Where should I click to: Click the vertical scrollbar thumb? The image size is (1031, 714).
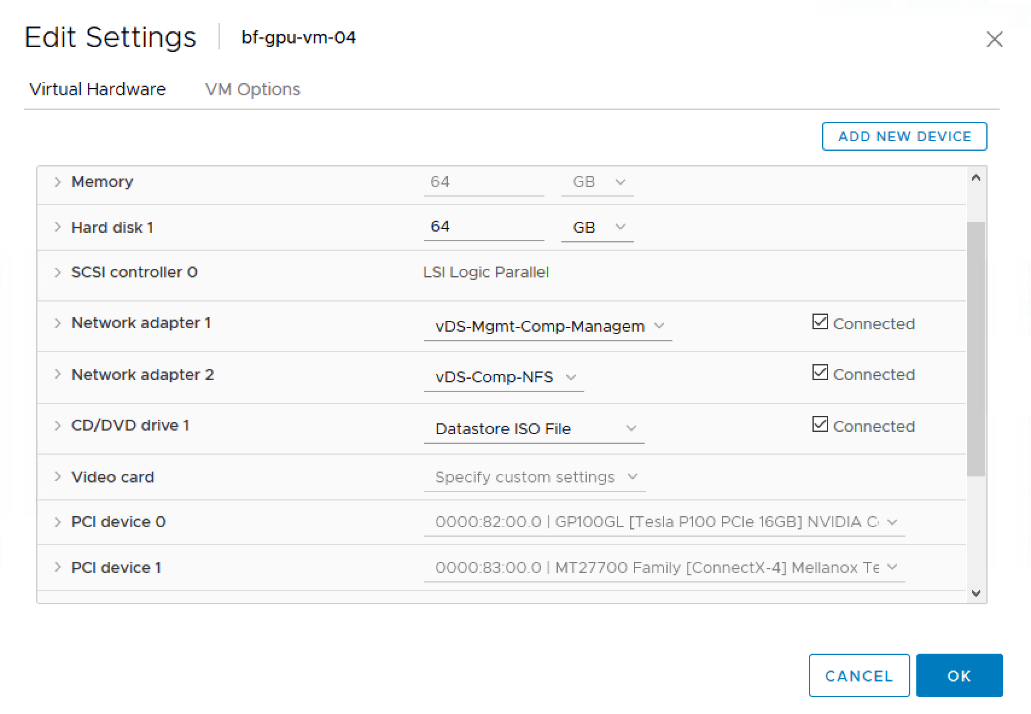point(975,349)
